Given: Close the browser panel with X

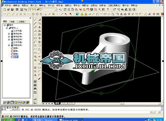Looking at the screenshot, I should [x=30, y=18].
